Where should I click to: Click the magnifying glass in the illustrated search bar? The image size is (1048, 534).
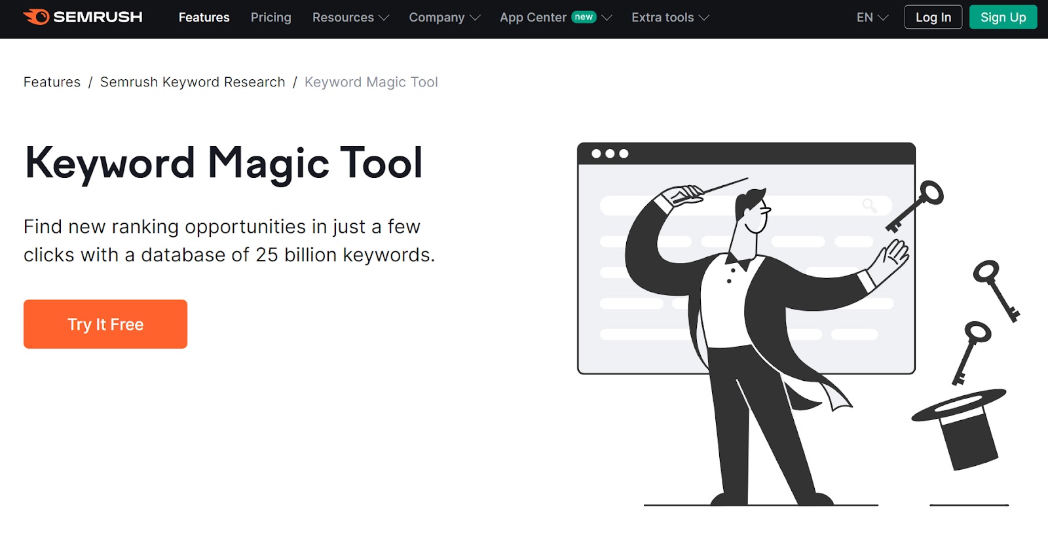pos(869,205)
